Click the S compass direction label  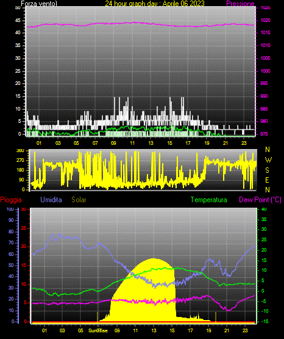point(267,170)
